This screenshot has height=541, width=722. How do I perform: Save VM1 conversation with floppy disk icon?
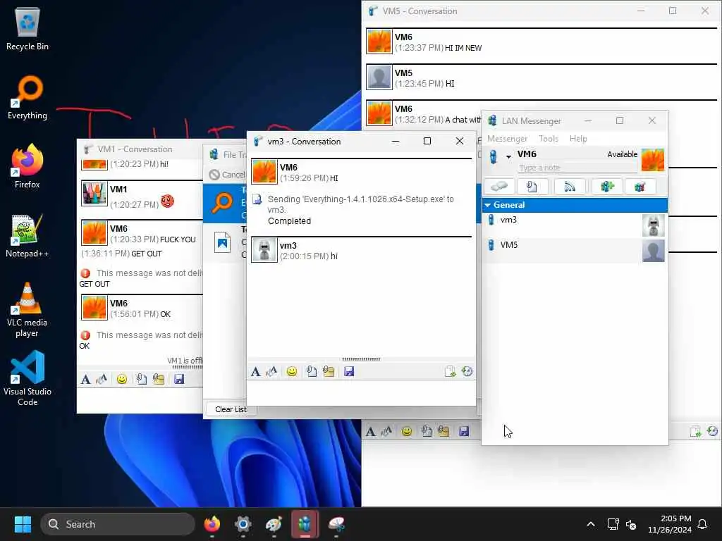click(179, 380)
